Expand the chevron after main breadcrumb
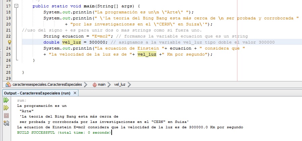 click(109, 85)
